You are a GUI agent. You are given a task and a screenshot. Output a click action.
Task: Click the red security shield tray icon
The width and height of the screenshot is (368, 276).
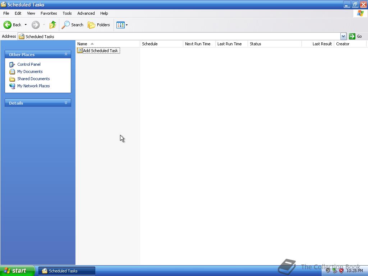click(x=341, y=271)
